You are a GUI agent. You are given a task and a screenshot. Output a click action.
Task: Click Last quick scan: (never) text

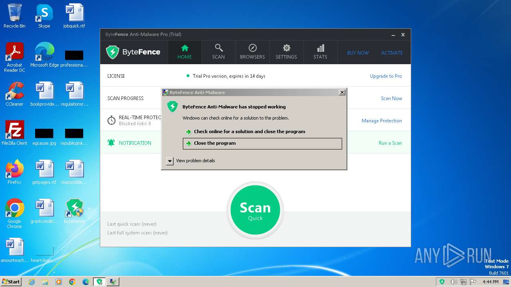pyautogui.click(x=132, y=224)
